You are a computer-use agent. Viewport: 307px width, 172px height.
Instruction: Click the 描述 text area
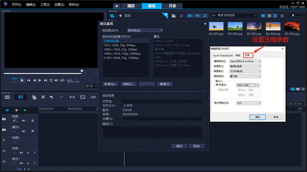(152, 132)
